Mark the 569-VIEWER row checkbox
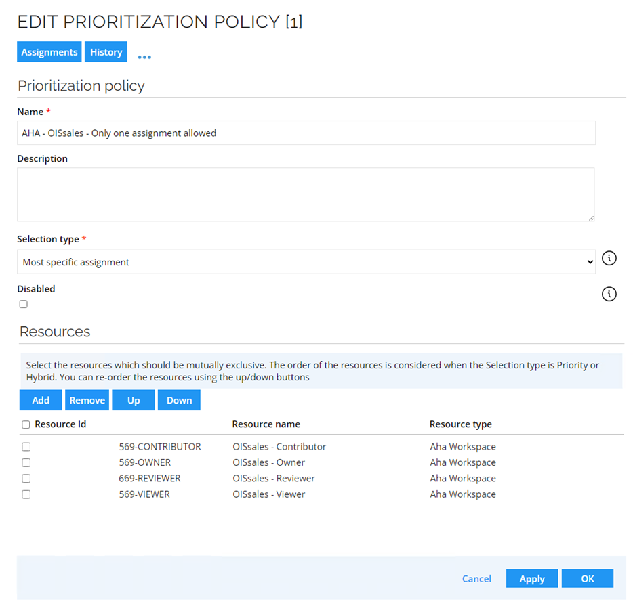This screenshot has height=610, width=633. pos(26,494)
